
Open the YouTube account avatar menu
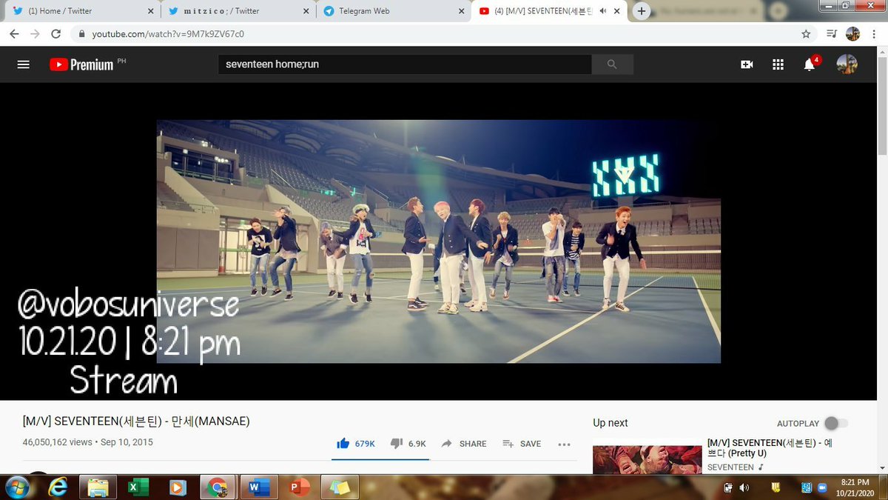(847, 64)
